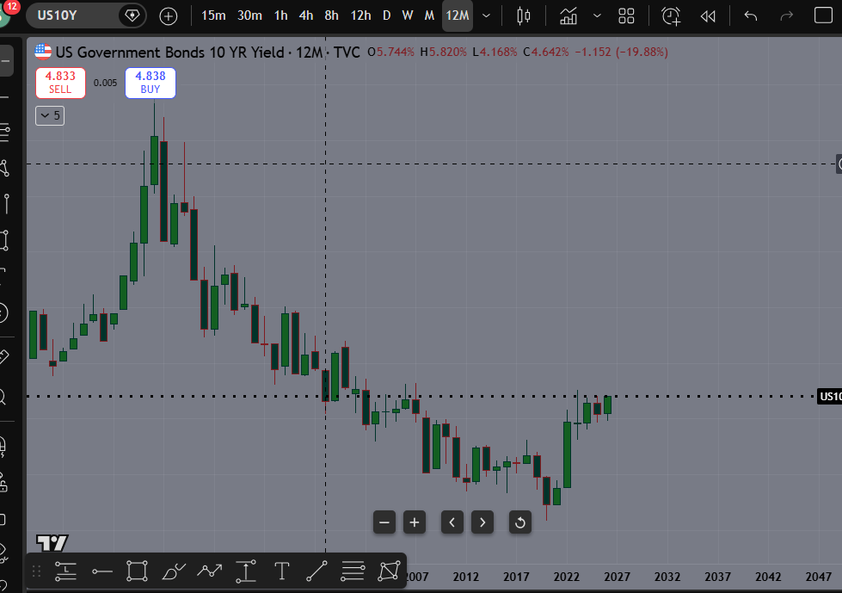This screenshot has width=842, height=593.
Task: Grab the dotted drag handle of the drawing toolbar
Action: pos(36,571)
